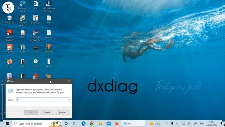Open the Windows Start menu

pos(7,123)
